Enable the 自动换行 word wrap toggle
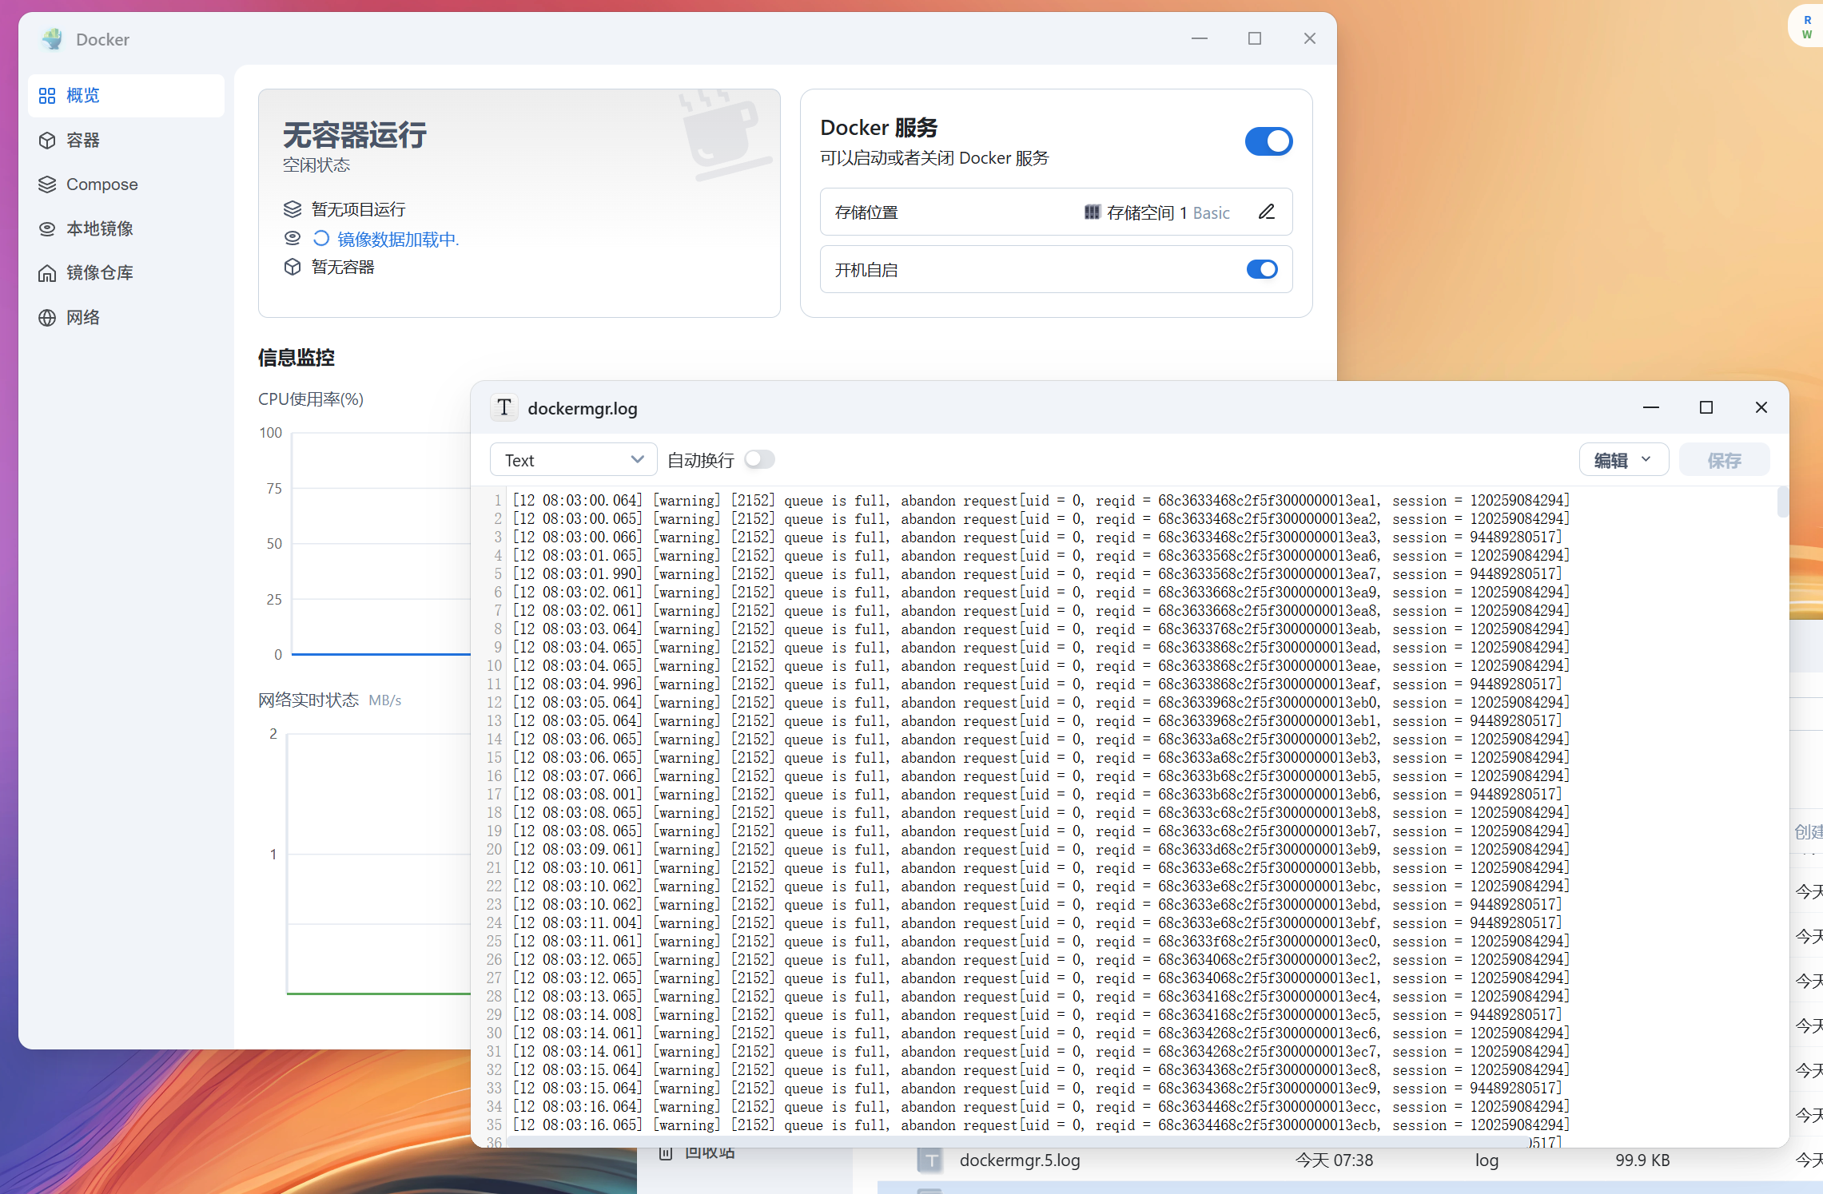 [759, 460]
